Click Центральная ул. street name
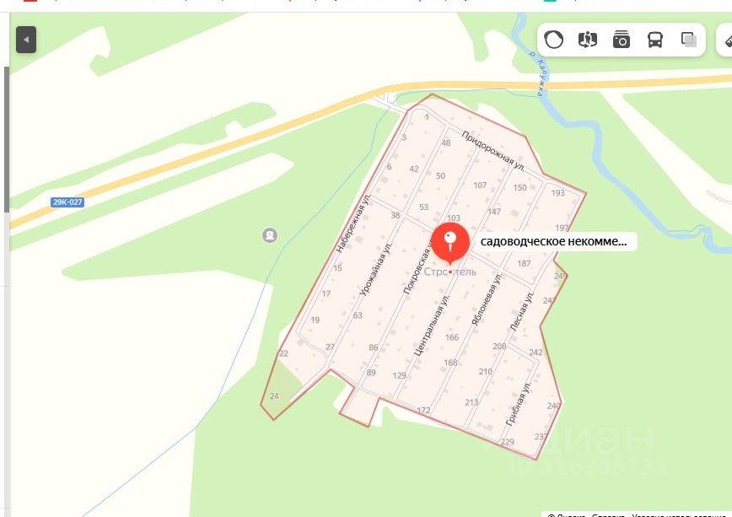The image size is (732, 517). coord(432,325)
